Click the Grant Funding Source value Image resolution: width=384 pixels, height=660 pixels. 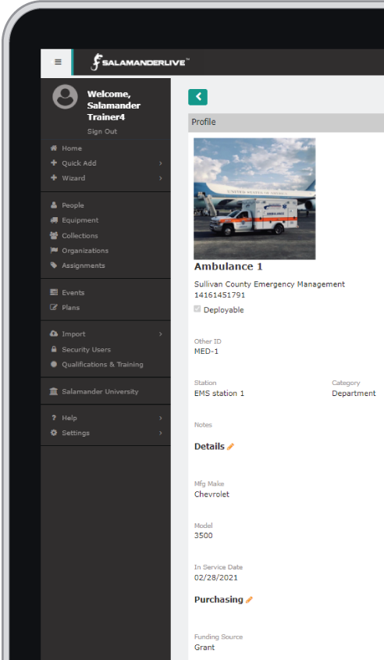[204, 648]
